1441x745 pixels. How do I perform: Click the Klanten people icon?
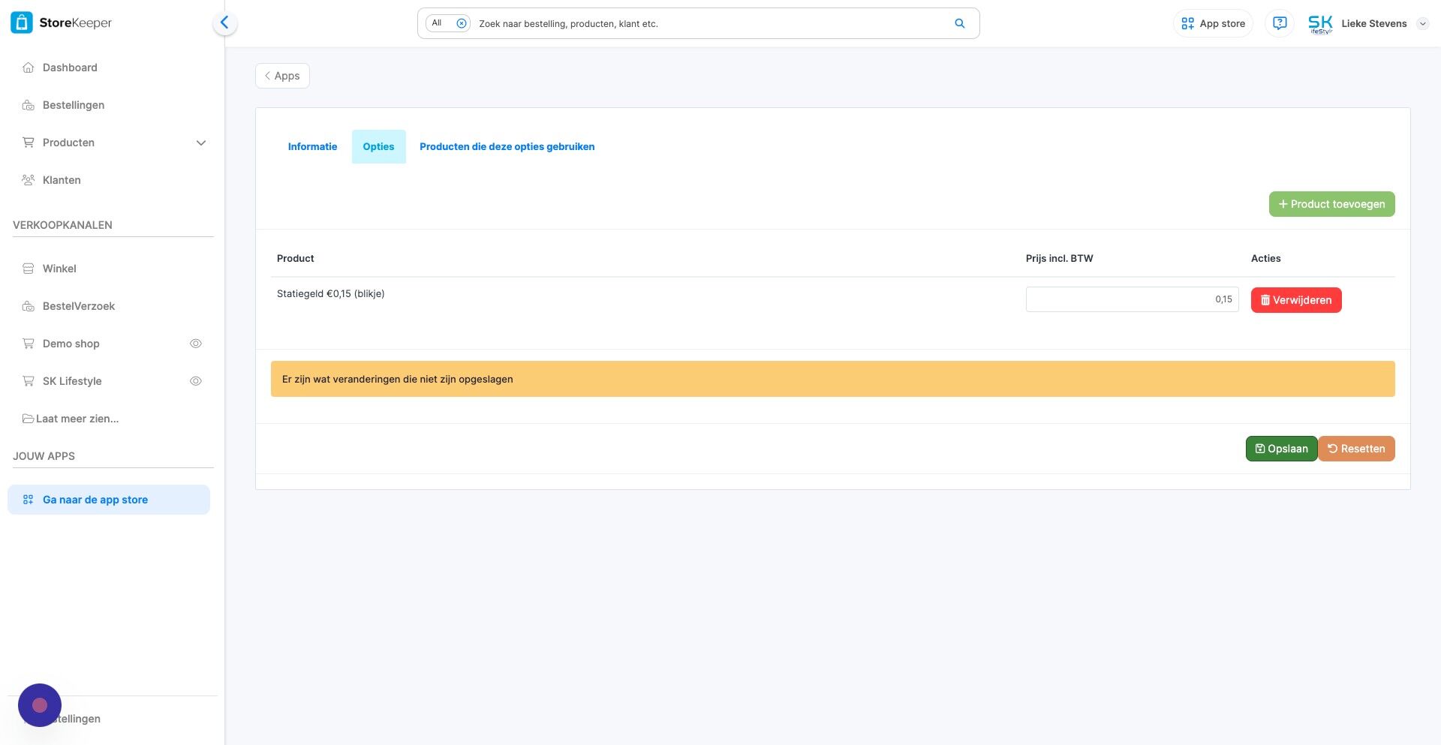[x=29, y=180]
